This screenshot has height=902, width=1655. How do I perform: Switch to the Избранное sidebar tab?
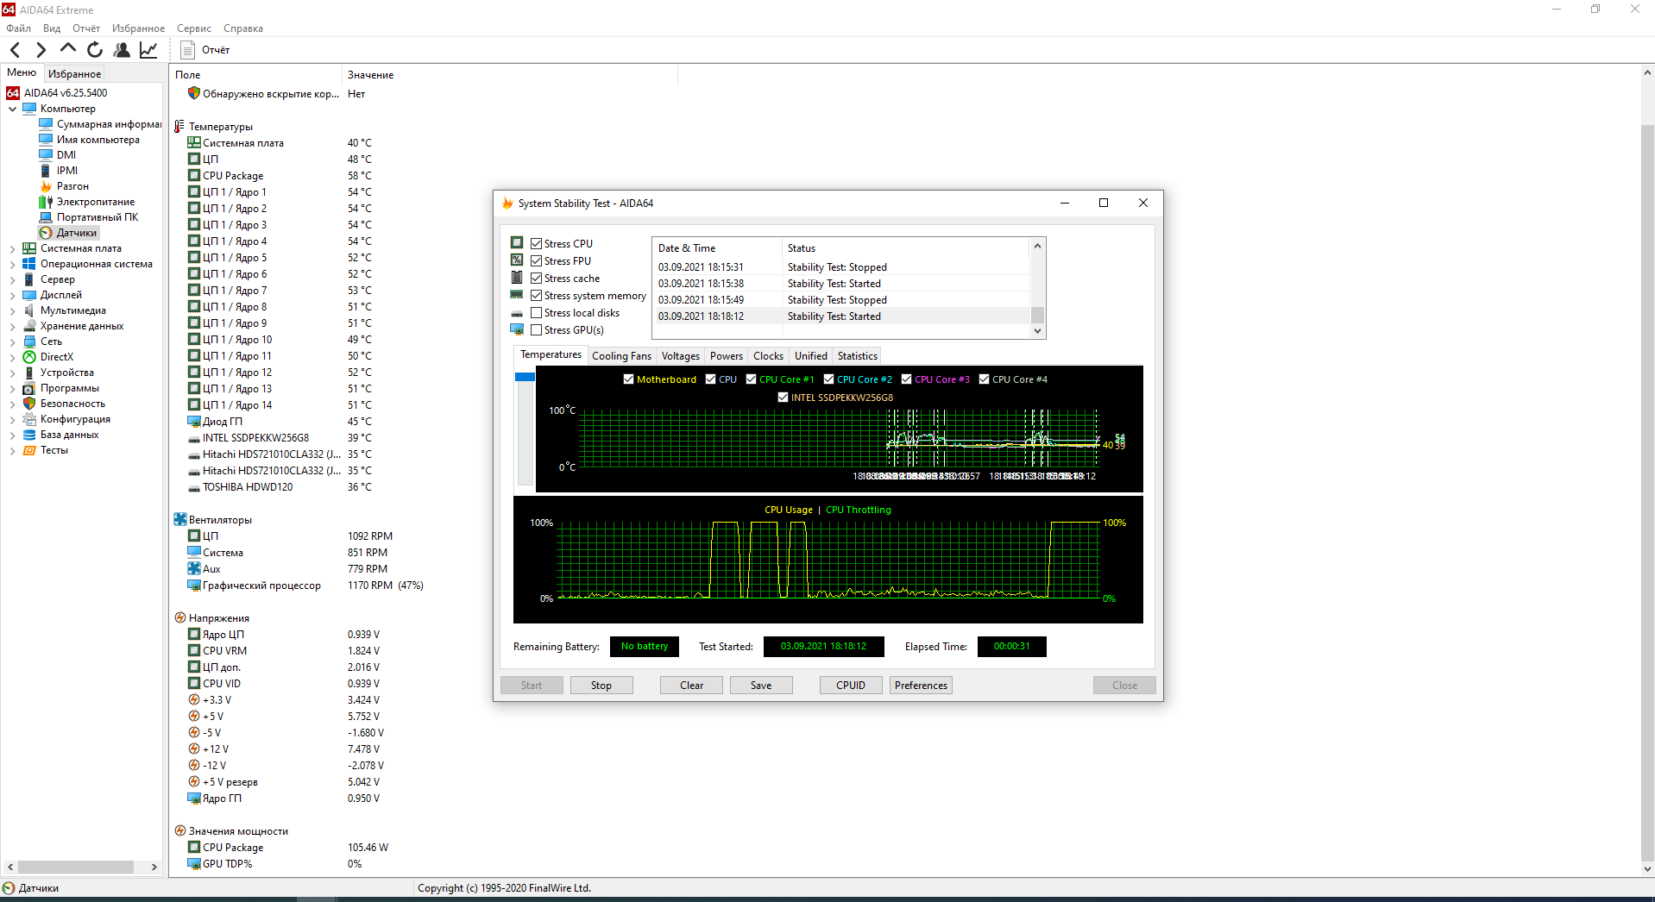tap(74, 74)
